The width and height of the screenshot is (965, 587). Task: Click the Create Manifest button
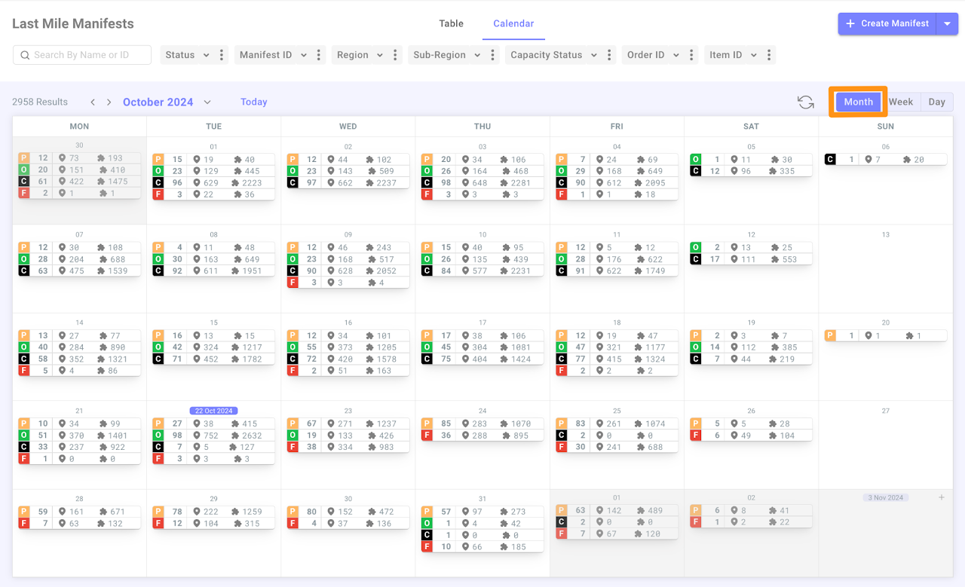[887, 23]
